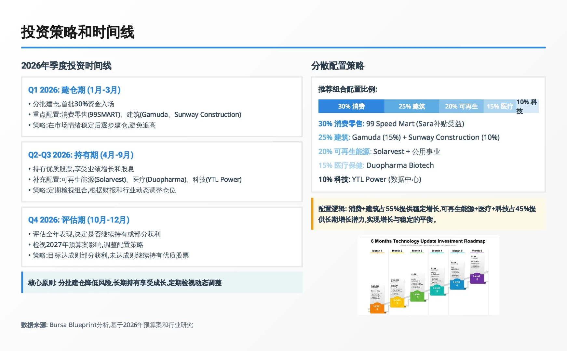Click Month 2 label in roadmap
This screenshot has height=351, width=567.
[397, 251]
